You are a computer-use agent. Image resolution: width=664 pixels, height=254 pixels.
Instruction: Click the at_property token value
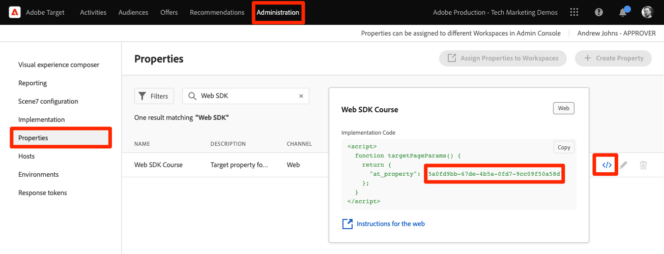pos(494,174)
